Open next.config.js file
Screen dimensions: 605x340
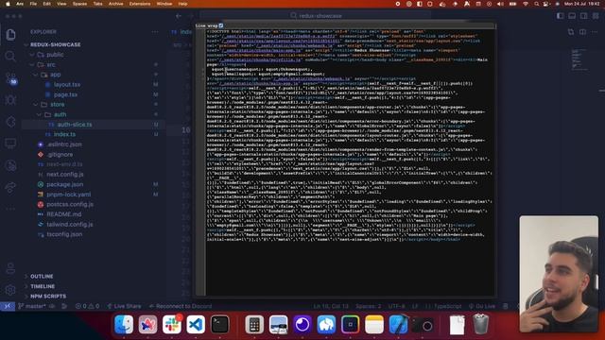point(65,175)
